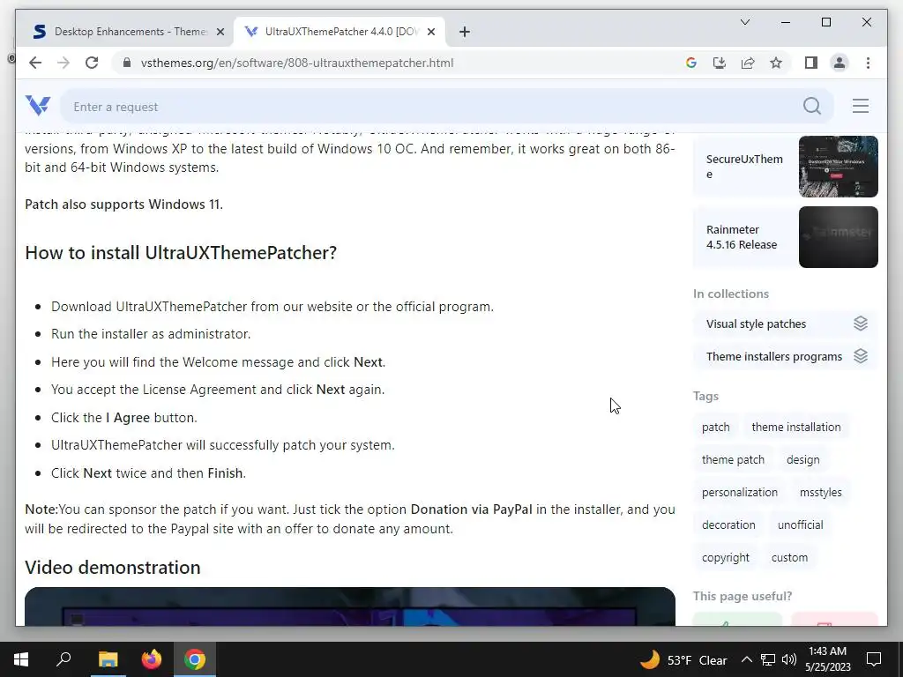Open the weather widget 53°F Clear
The image size is (903, 677).
(683, 659)
